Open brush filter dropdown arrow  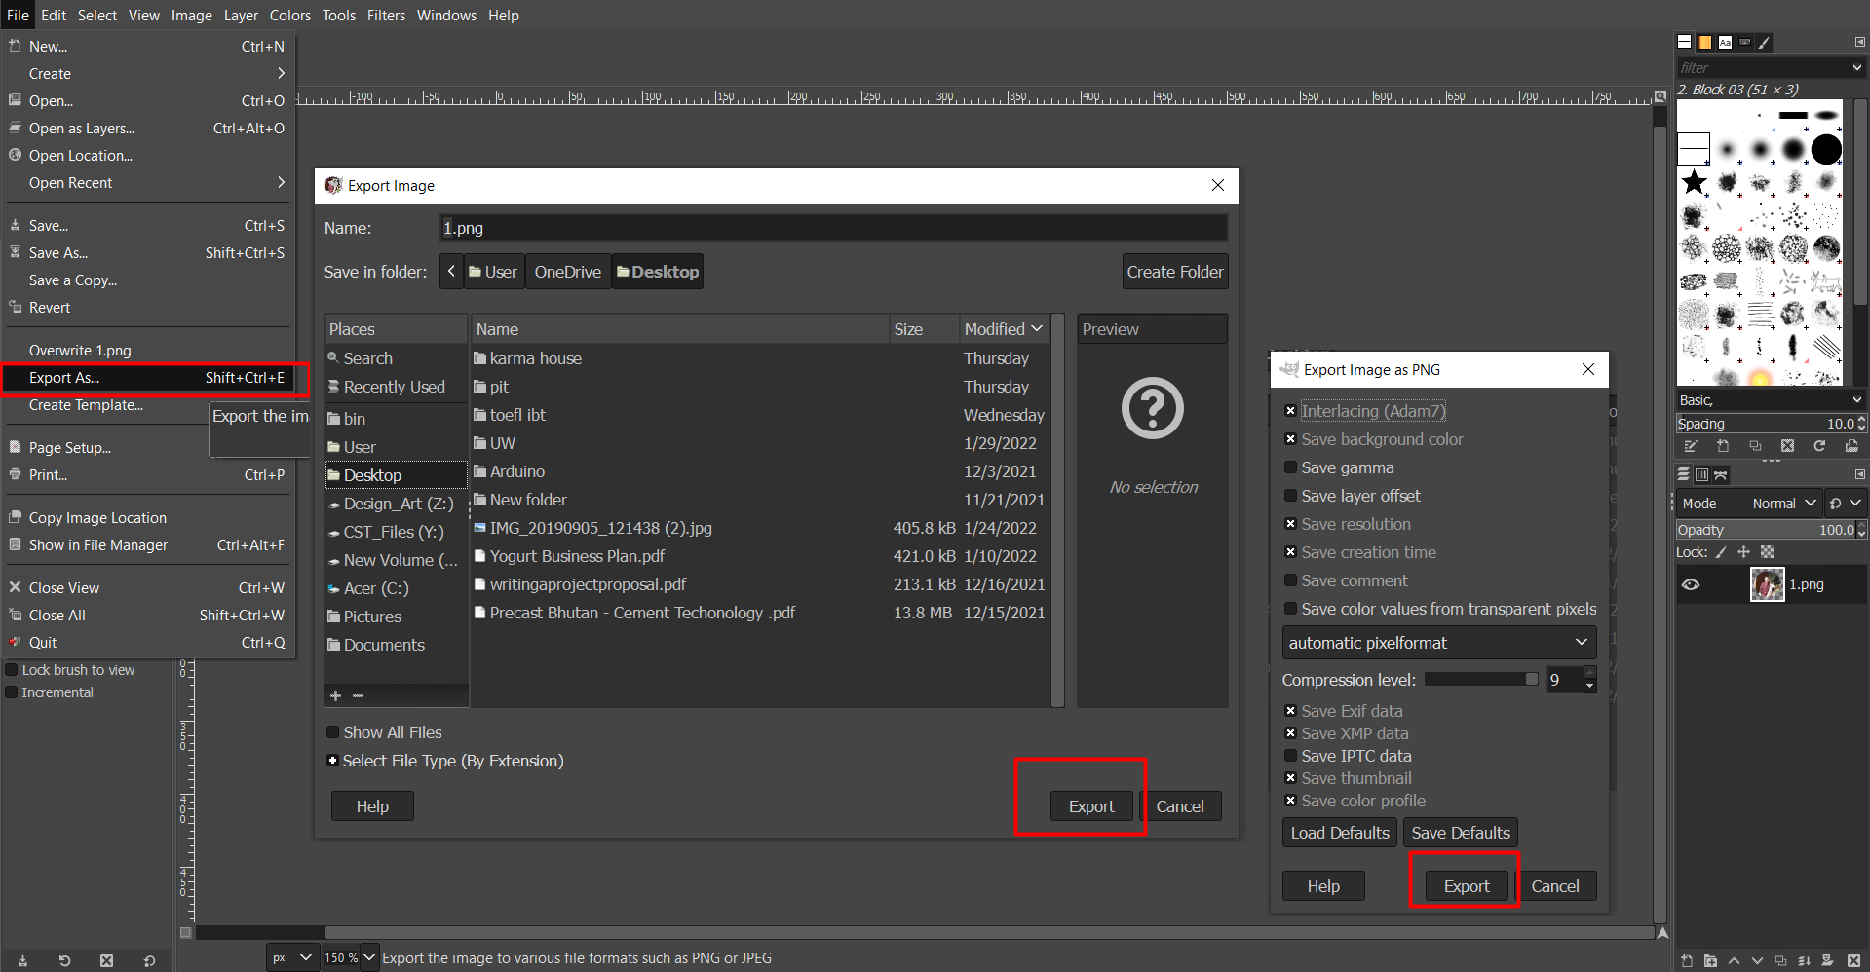coord(1856,67)
